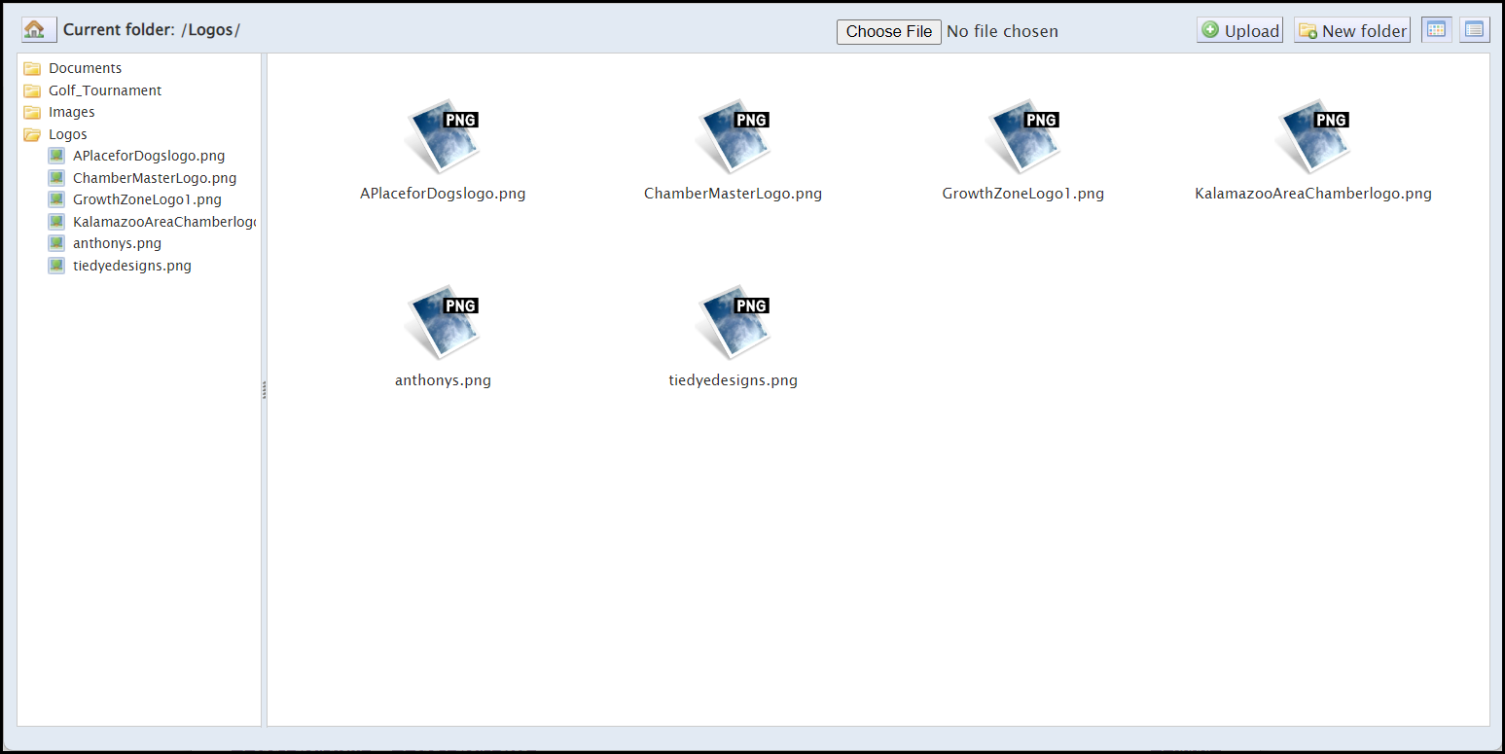The image size is (1505, 754).
Task: Click the tiedyedesigns.png PNG icon
Action: (734, 323)
